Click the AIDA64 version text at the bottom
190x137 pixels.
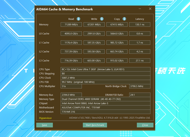[x=110, y=118]
